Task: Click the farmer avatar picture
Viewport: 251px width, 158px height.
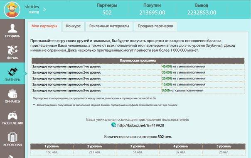Action: [x=12, y=10]
